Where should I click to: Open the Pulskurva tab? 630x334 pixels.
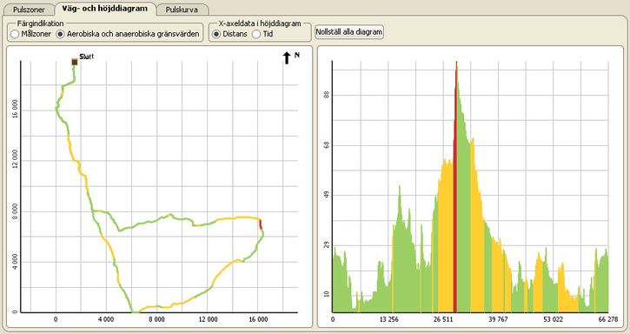[182, 10]
